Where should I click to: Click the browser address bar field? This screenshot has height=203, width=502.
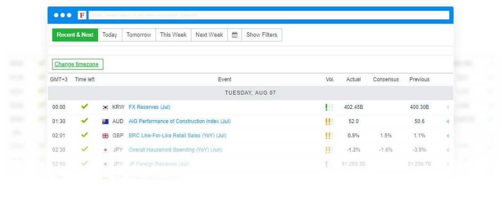tap(269, 15)
